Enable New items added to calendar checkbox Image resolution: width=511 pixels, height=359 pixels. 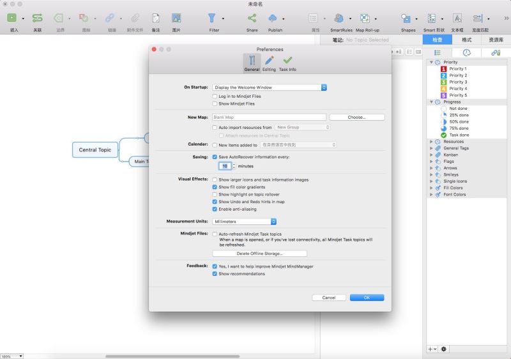pyautogui.click(x=215, y=145)
